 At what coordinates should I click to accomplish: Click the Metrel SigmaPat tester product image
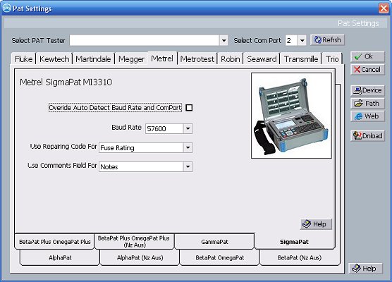coord(291,116)
